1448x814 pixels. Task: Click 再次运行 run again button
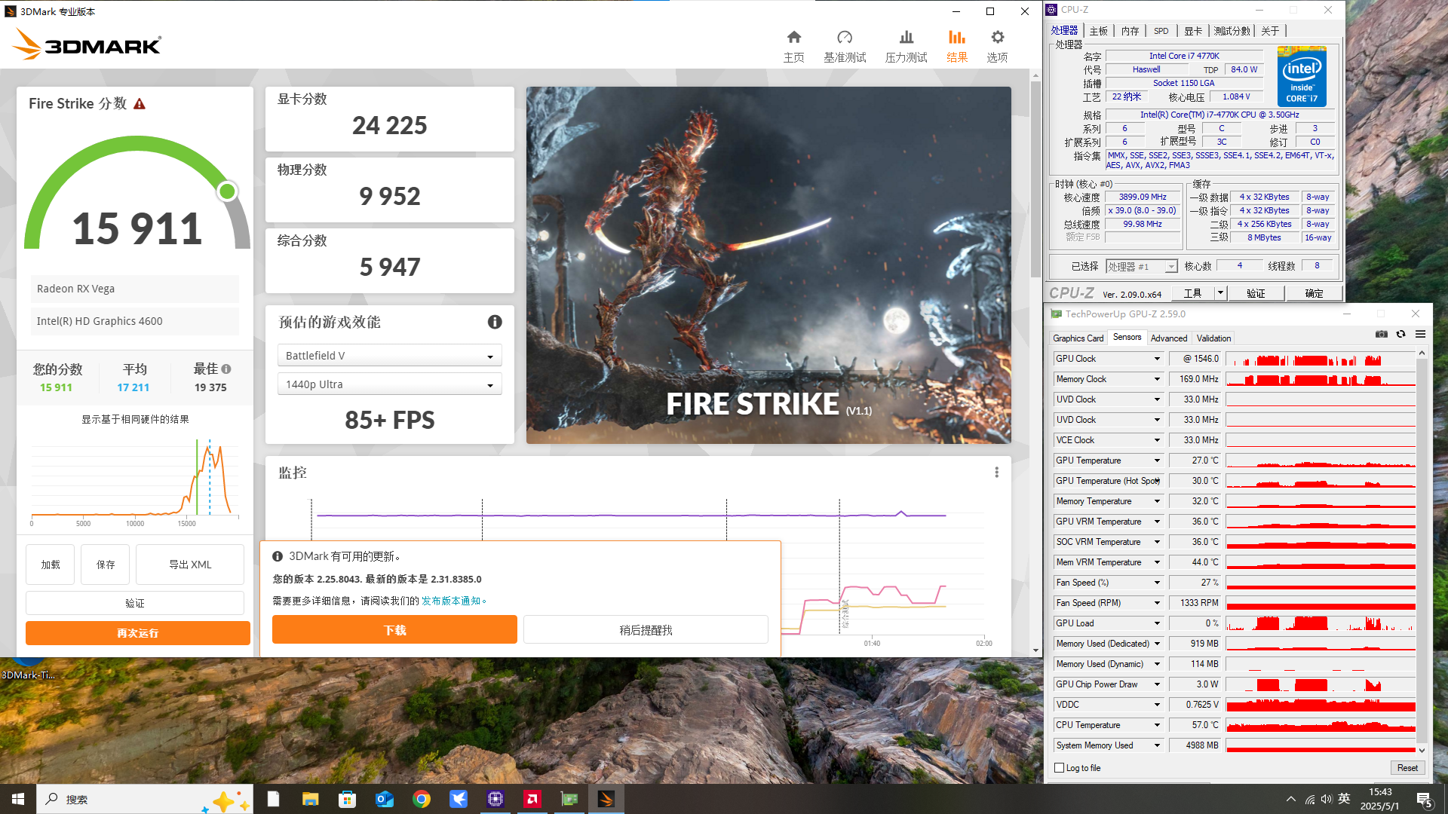pyautogui.click(x=137, y=632)
